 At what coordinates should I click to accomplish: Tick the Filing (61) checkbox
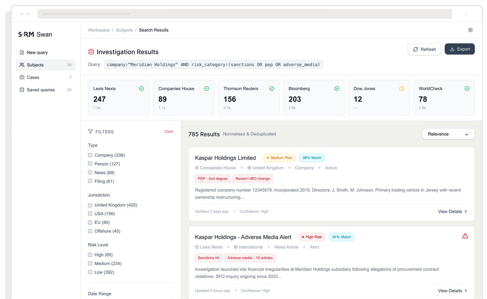click(90, 181)
